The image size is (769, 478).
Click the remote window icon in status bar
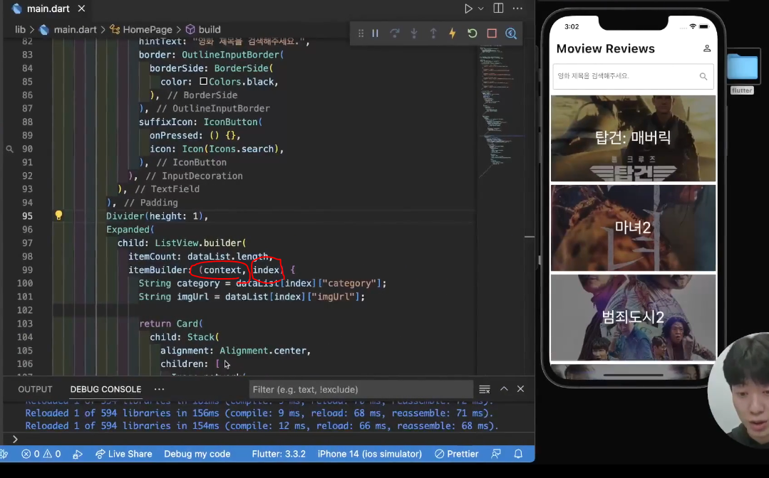4,454
